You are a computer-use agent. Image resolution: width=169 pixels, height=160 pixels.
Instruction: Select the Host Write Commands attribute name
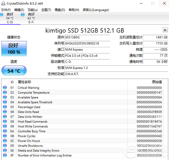33,126
